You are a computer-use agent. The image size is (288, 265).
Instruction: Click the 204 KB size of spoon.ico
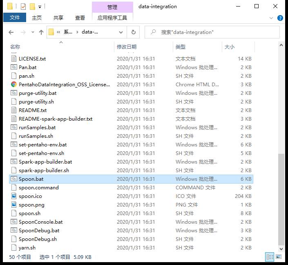243,196
